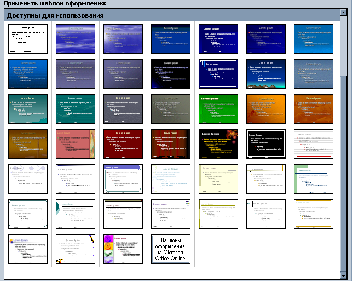Select the white template with gold bottom line

tap(314, 214)
